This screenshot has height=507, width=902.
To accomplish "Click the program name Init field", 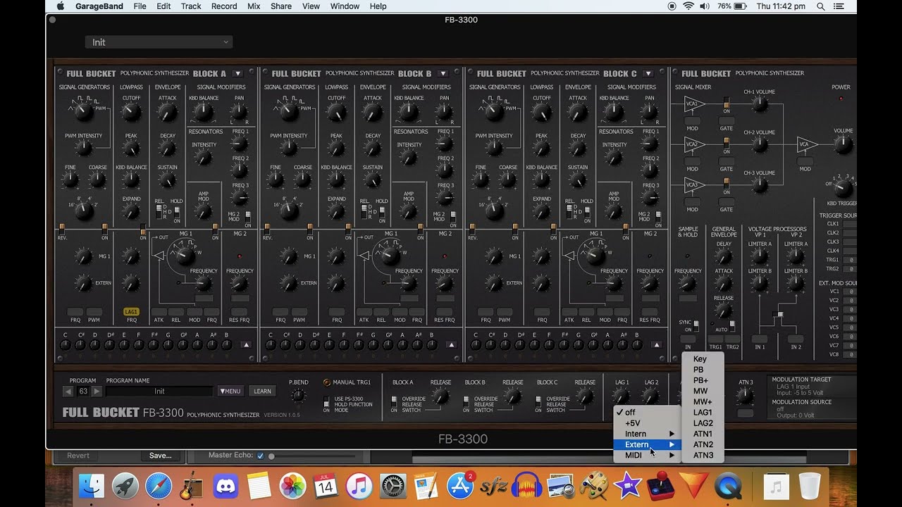I will tap(159, 392).
